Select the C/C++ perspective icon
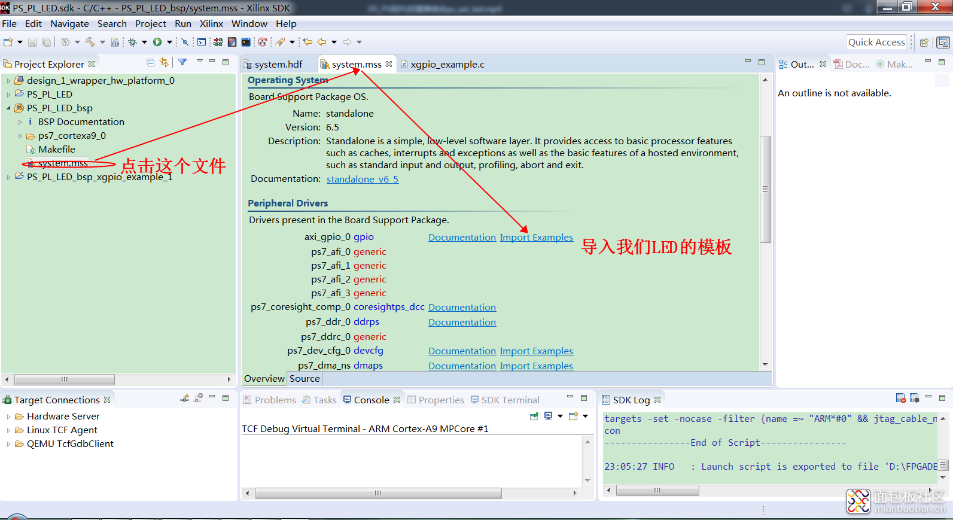The height and width of the screenshot is (520, 953). click(x=943, y=42)
